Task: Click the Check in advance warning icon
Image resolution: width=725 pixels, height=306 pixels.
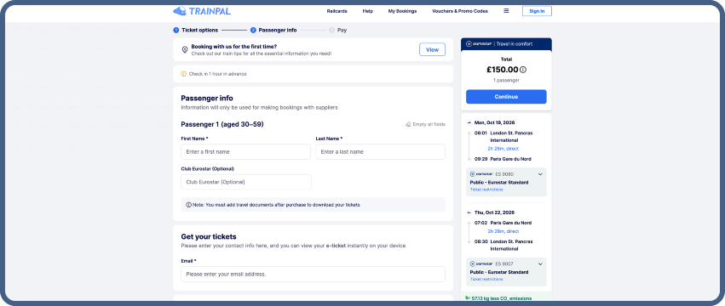Action: [x=183, y=74]
